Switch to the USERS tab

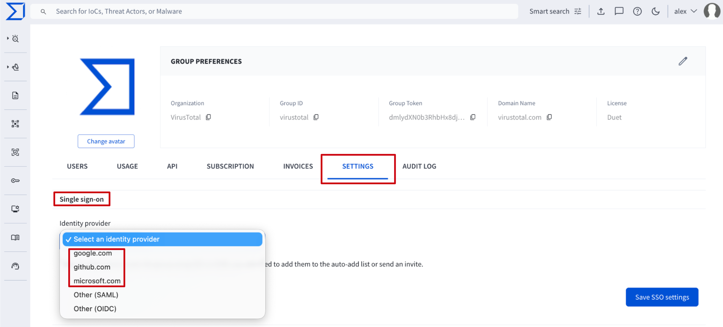click(x=77, y=166)
